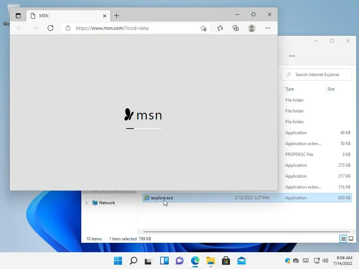359x269 pixels.
Task: Open the Favorites list
Action: coord(220,28)
